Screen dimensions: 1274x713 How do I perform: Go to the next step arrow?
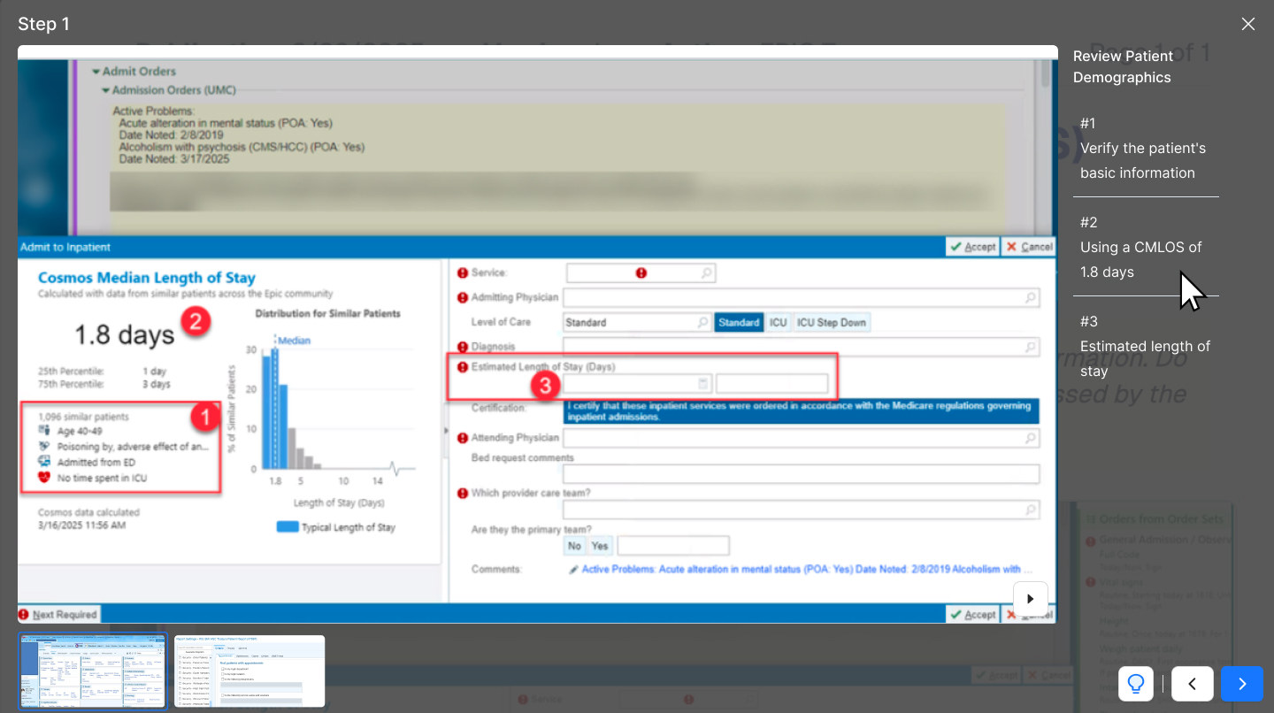[x=1241, y=684]
